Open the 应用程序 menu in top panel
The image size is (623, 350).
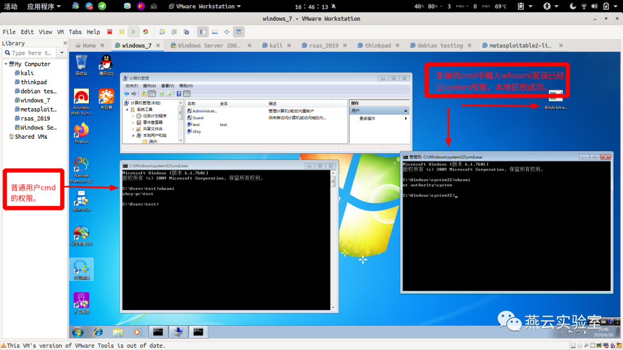(x=44, y=6)
